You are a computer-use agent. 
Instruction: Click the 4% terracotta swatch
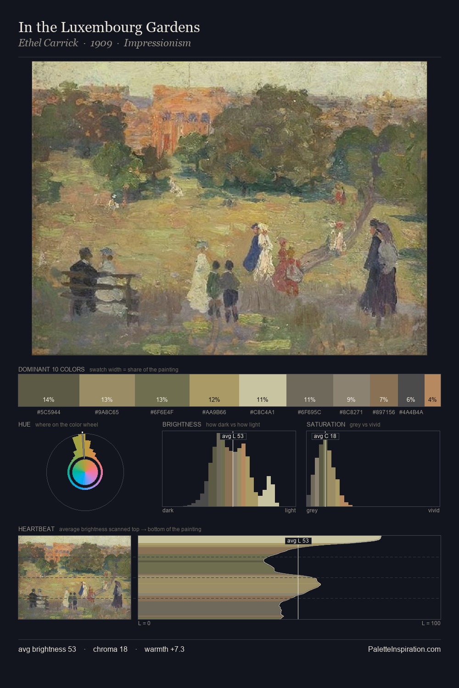tap(432, 390)
